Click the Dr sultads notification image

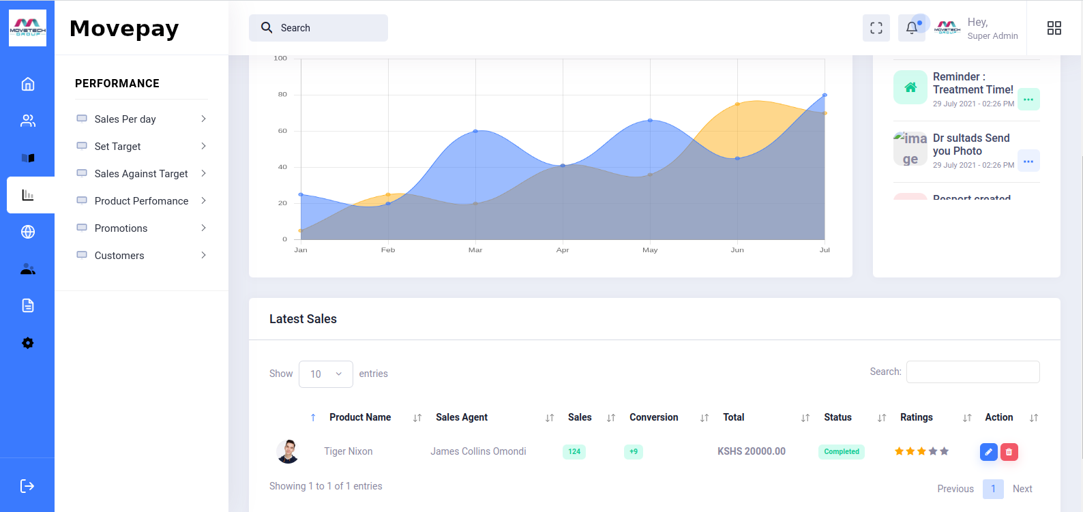click(910, 149)
